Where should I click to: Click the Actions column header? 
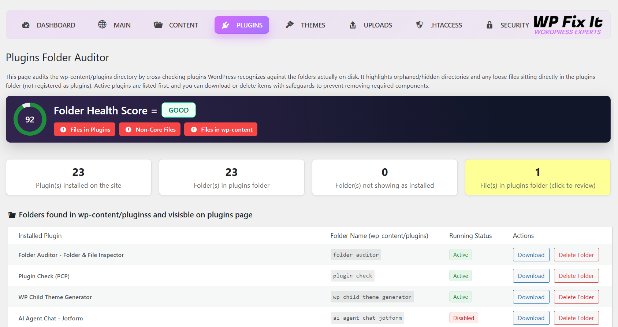[x=523, y=236]
